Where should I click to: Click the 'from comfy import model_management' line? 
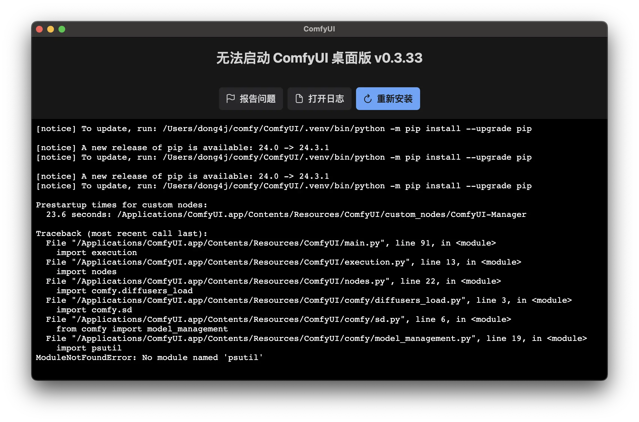click(x=142, y=329)
